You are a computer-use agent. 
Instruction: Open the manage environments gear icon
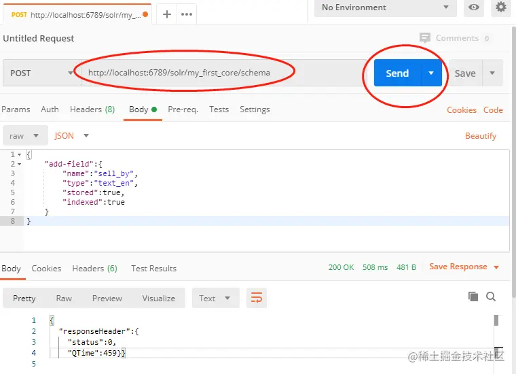click(500, 7)
